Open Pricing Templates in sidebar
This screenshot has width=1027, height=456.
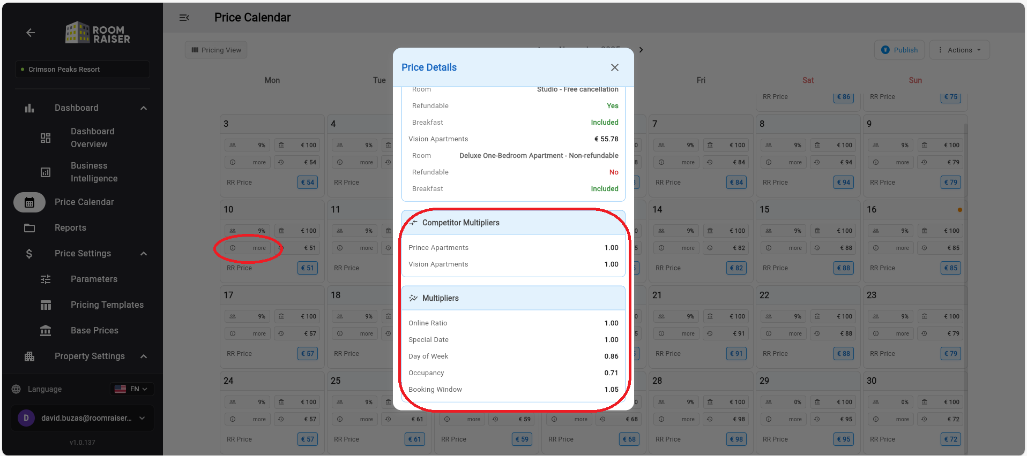[x=107, y=305]
